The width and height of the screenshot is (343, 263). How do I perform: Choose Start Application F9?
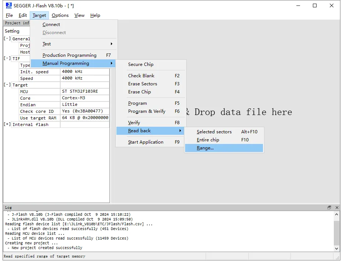tap(151, 142)
